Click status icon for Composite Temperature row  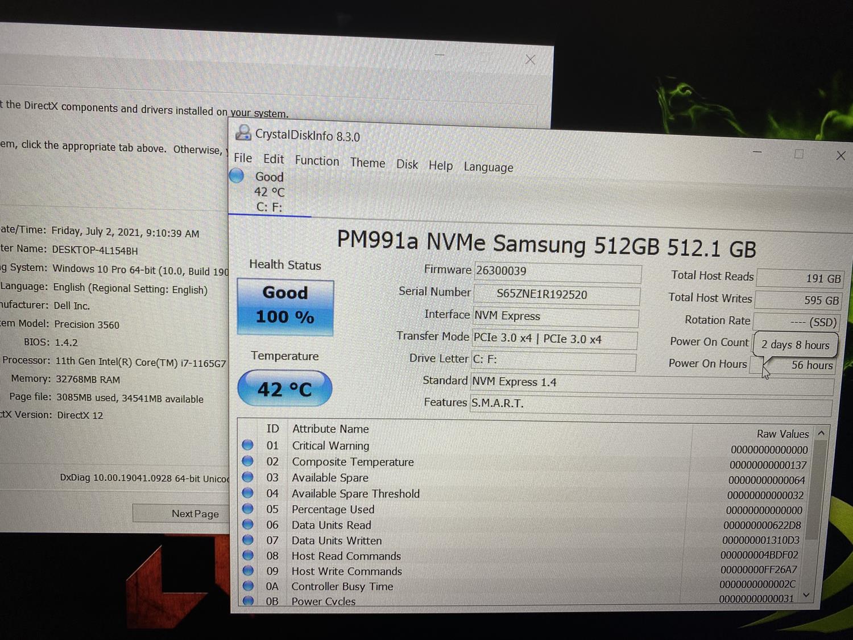coord(247,460)
